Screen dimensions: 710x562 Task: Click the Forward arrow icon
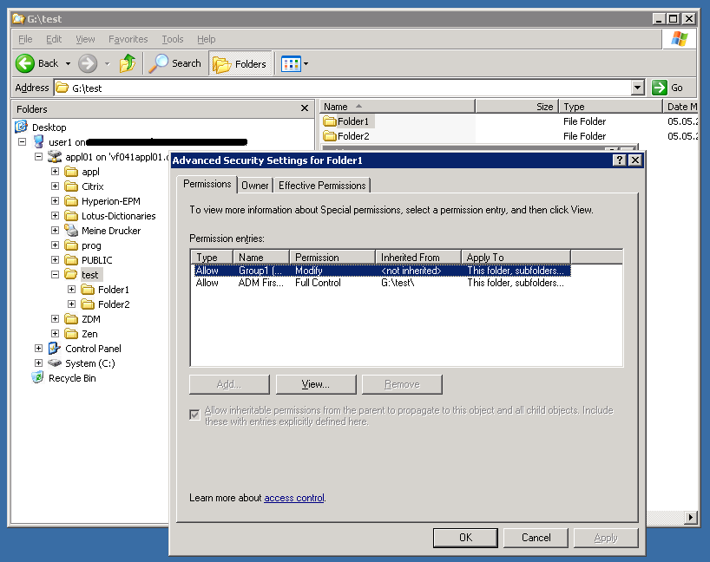[x=88, y=63]
